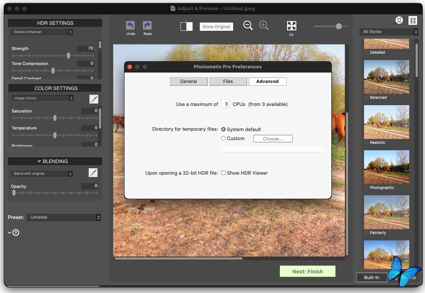Select the Custom directory radio button
Screen dimensions: 425x293
(x=223, y=138)
